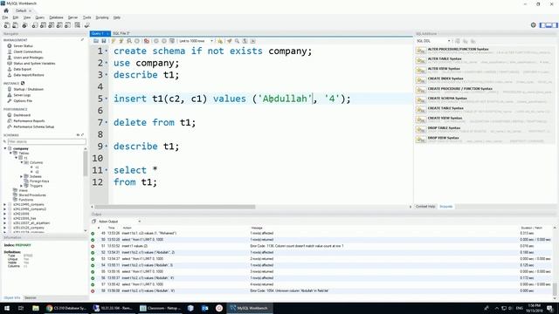Commit the current transaction
The height and width of the screenshot is (314, 559).
pos(155,41)
